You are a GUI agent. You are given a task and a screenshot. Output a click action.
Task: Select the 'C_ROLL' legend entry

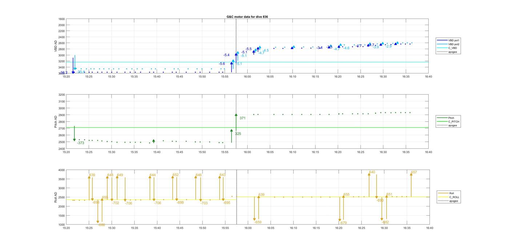(454, 197)
